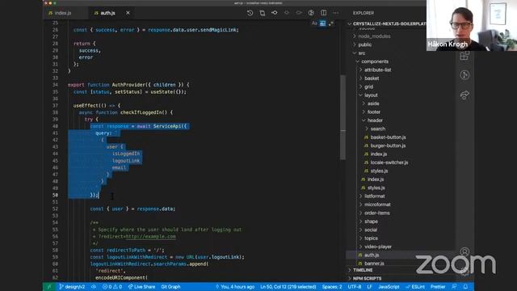Viewport: 517px width, 291px height.
Task: Click the ESLint status bar item
Action: [x=415, y=287]
